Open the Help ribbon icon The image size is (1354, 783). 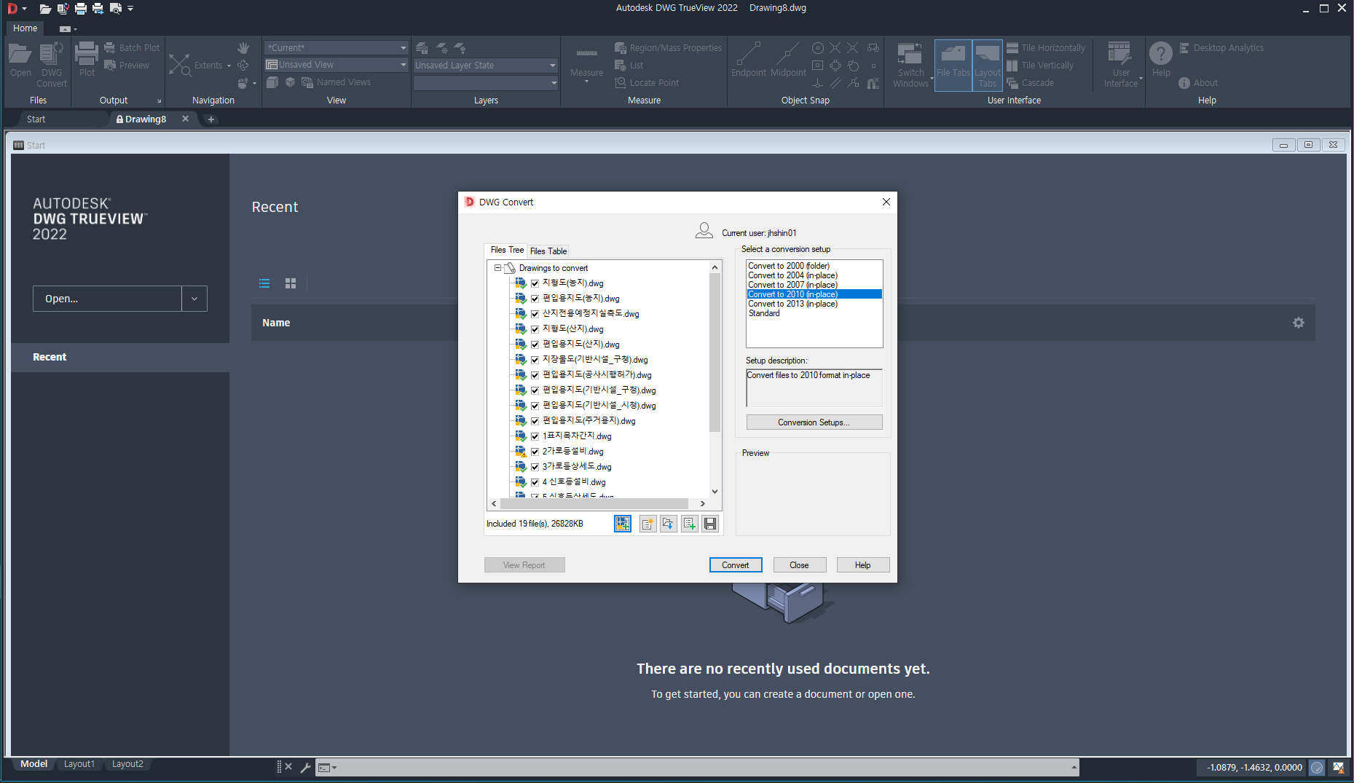pos(1161,60)
